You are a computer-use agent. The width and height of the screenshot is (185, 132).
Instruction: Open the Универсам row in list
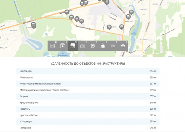coord(88,71)
